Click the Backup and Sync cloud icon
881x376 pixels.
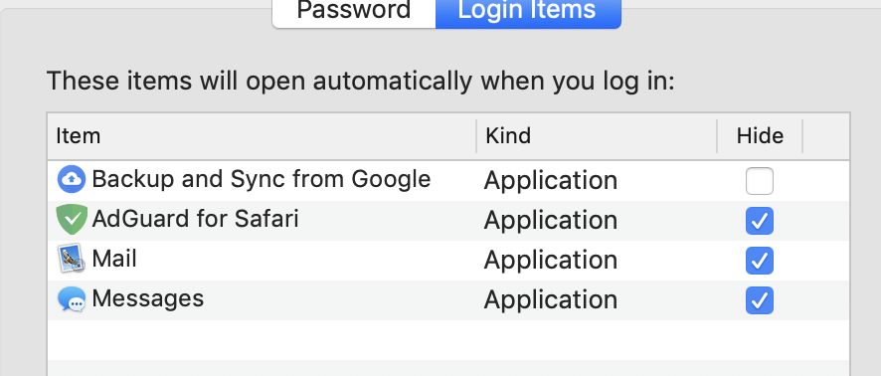tap(72, 180)
